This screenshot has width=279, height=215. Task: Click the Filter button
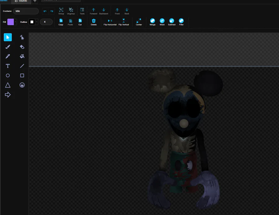point(181,22)
